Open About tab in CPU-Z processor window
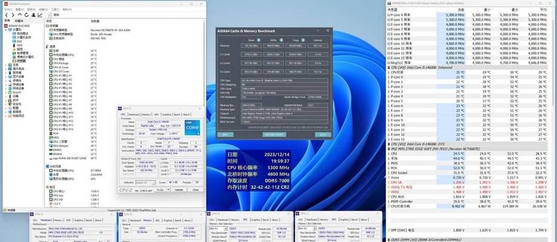The image size is (557, 242). click(x=186, y=114)
